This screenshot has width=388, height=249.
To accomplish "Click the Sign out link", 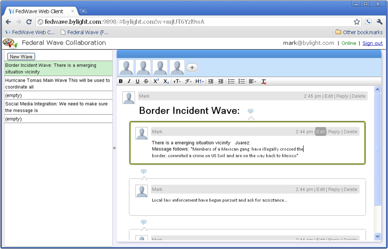I will 373,43.
